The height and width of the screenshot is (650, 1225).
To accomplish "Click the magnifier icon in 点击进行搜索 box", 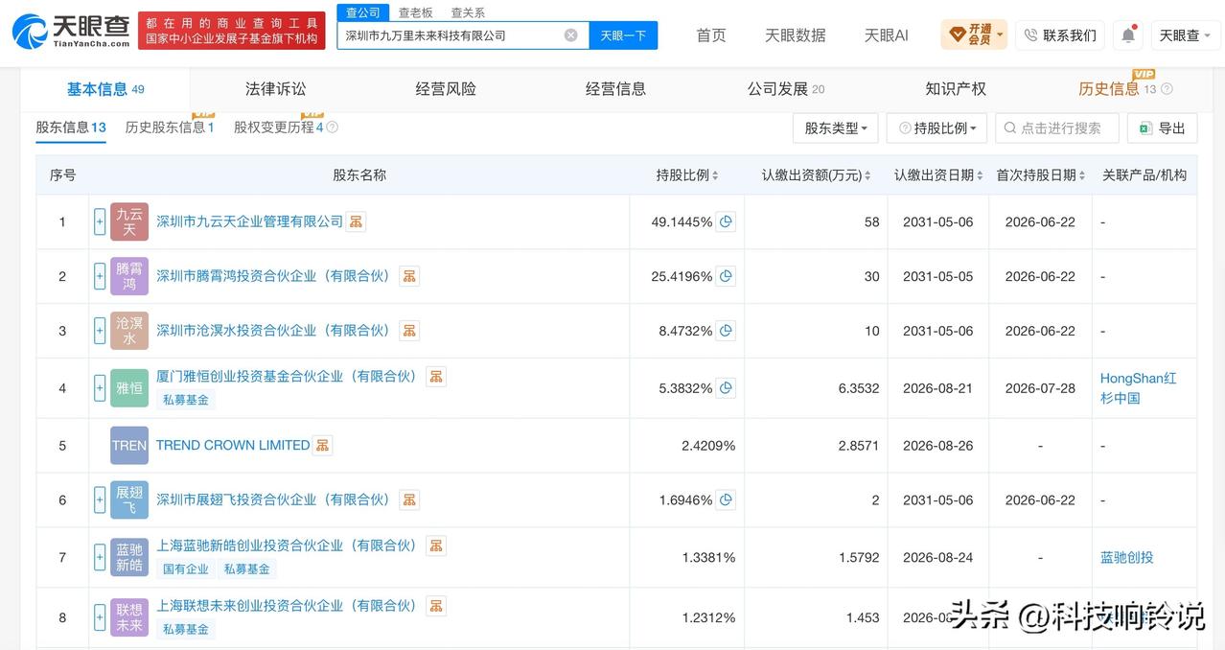I will [1010, 128].
